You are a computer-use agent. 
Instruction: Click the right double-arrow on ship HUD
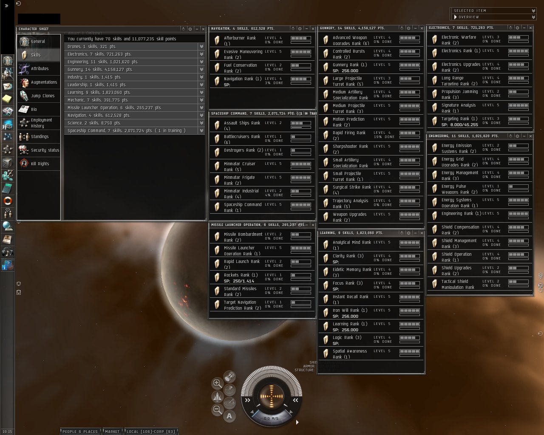[295, 400]
